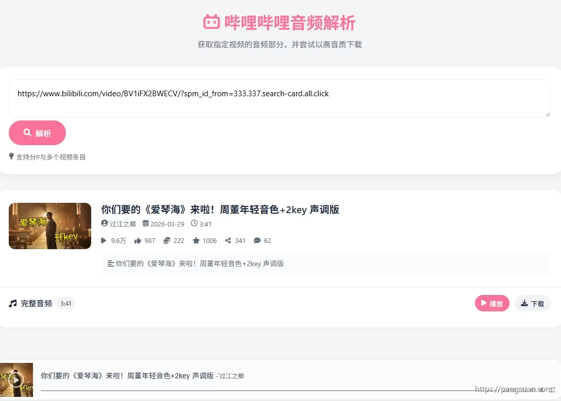Image resolution: width=561 pixels, height=401 pixels.
Task: Select the uploader icon beside 过江之鲫
Action: (104, 224)
